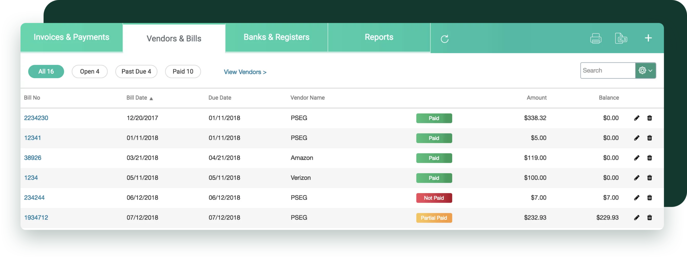Sort by Bill Date column header

[137, 98]
